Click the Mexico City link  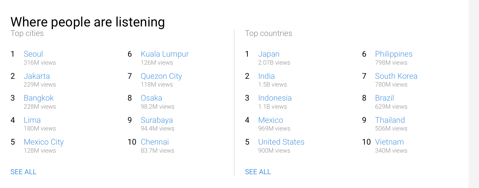click(44, 142)
